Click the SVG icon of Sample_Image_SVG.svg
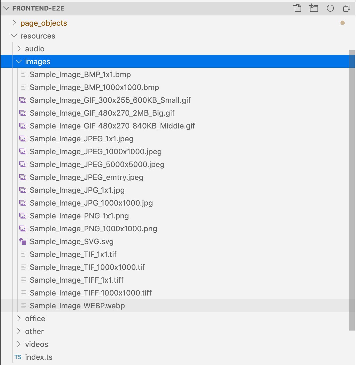Image resolution: width=356 pixels, height=365 pixels. [23, 241]
